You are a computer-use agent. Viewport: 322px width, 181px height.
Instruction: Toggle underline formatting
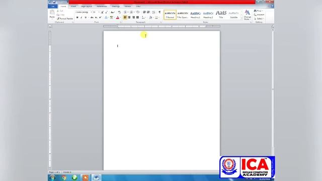coord(86,18)
